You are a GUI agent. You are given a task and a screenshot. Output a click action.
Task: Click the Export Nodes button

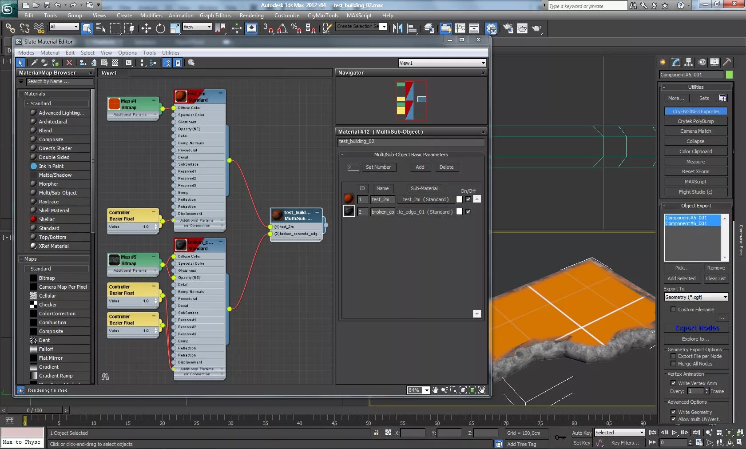[x=697, y=328]
